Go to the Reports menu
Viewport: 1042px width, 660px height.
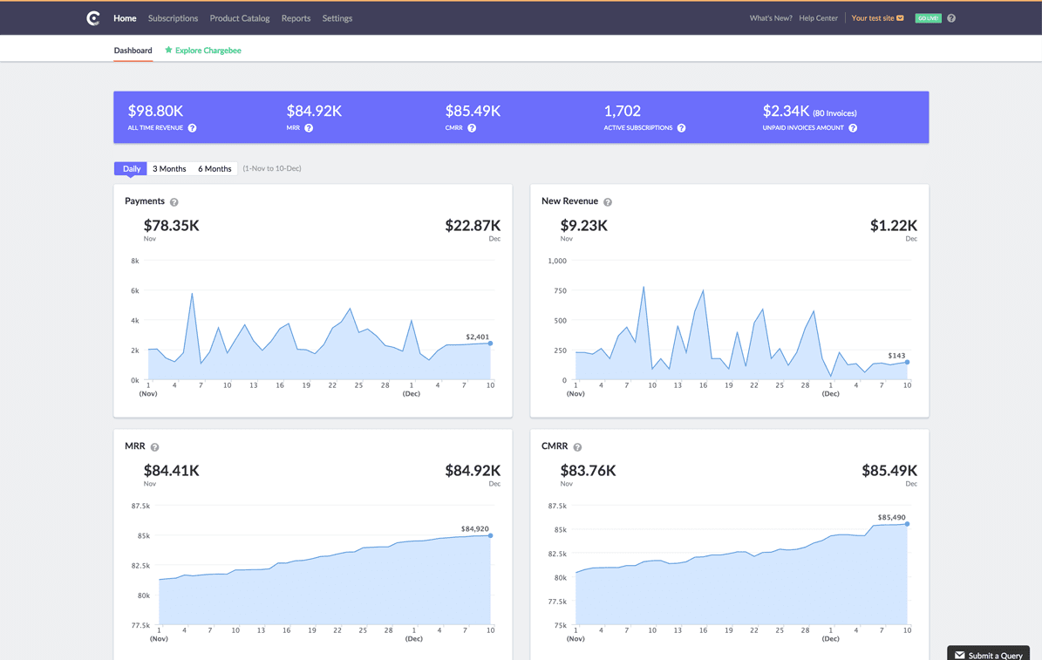point(296,18)
